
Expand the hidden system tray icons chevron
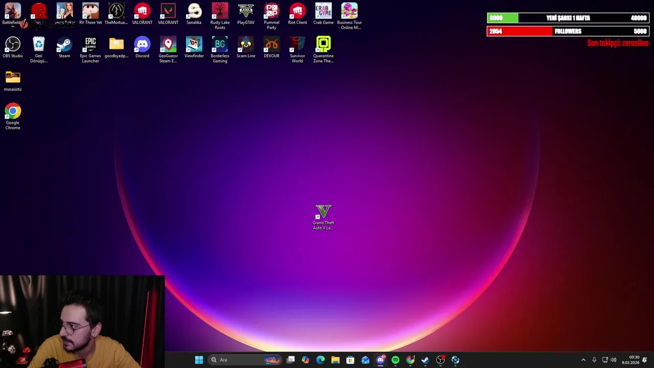(583, 360)
